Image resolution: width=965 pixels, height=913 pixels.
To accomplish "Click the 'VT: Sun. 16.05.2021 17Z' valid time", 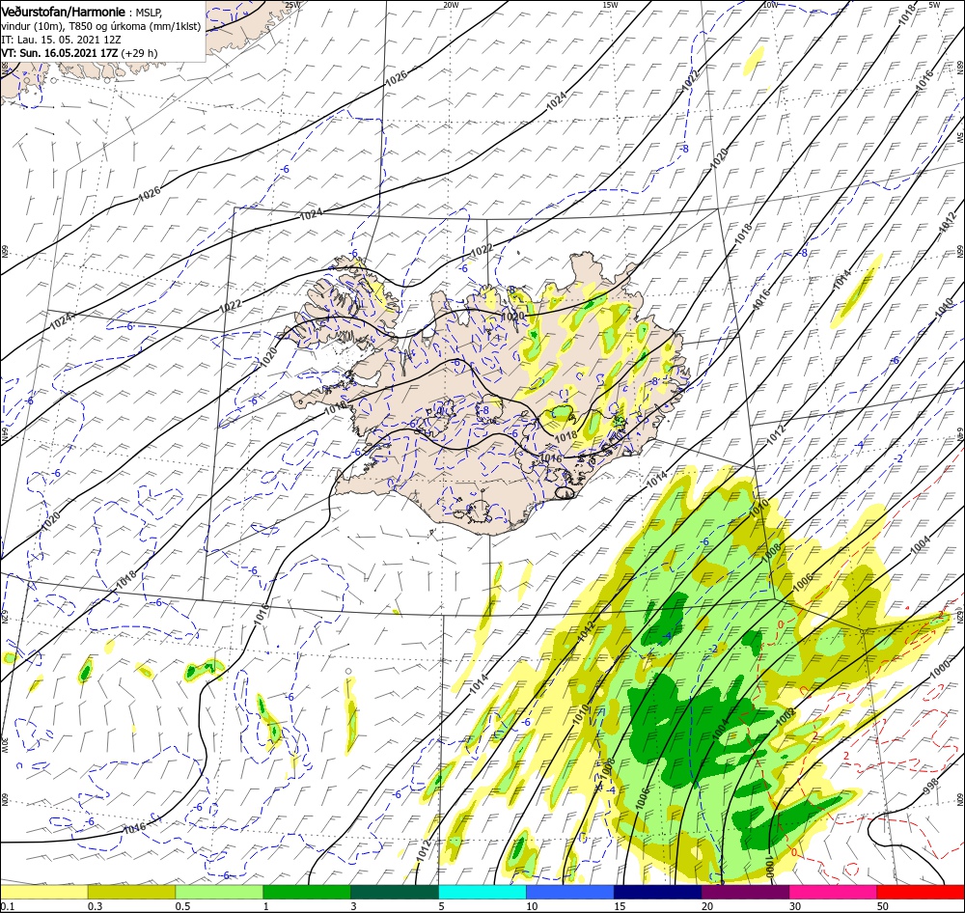I will click(x=59, y=53).
